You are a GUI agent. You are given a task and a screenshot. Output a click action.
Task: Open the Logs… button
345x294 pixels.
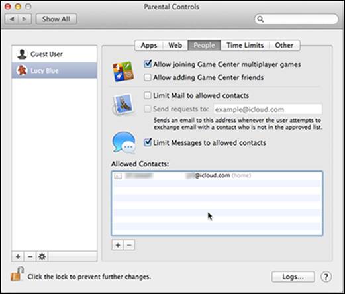coord(293,277)
